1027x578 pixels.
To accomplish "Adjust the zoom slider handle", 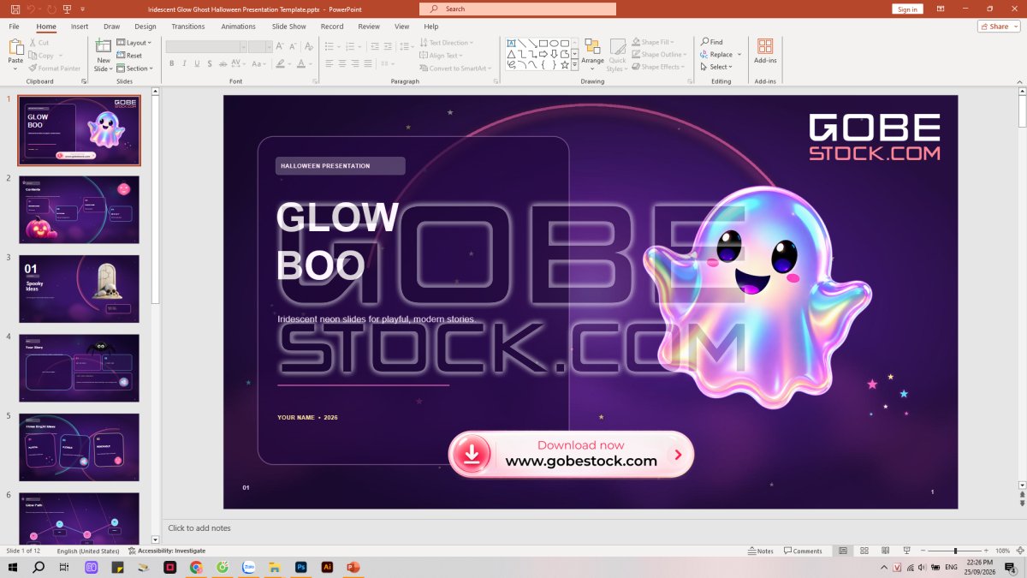I will [956, 551].
